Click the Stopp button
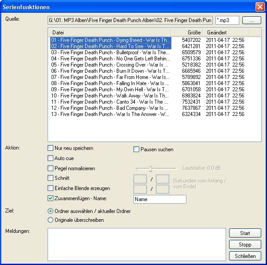 tap(245, 245)
